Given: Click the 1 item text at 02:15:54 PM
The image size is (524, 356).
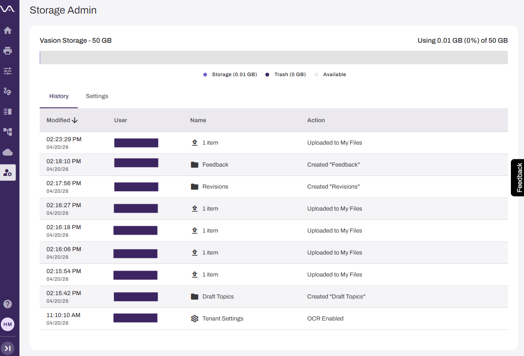Looking at the screenshot, I should 210,275.
